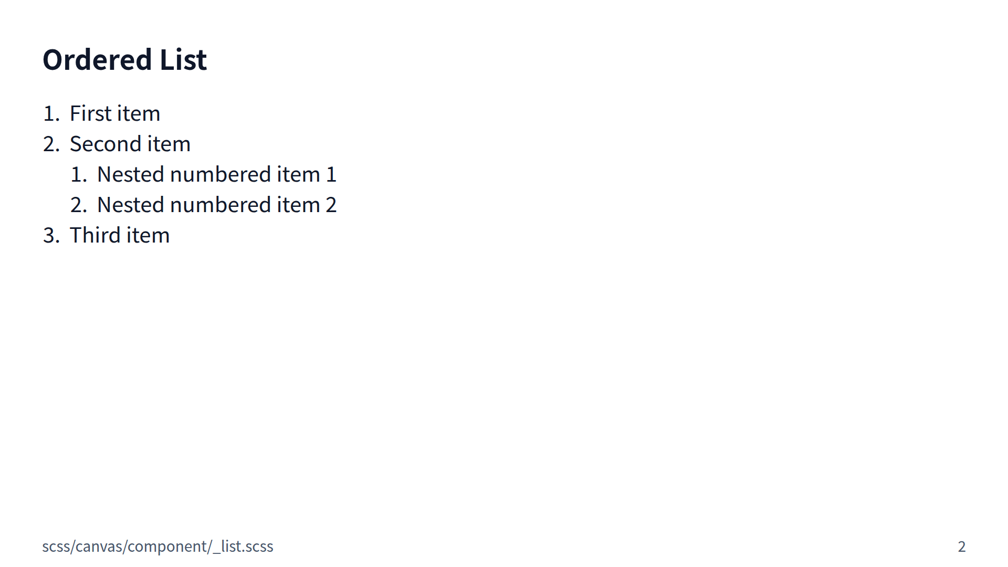Select "Nested numbered item 2" text

click(x=216, y=205)
